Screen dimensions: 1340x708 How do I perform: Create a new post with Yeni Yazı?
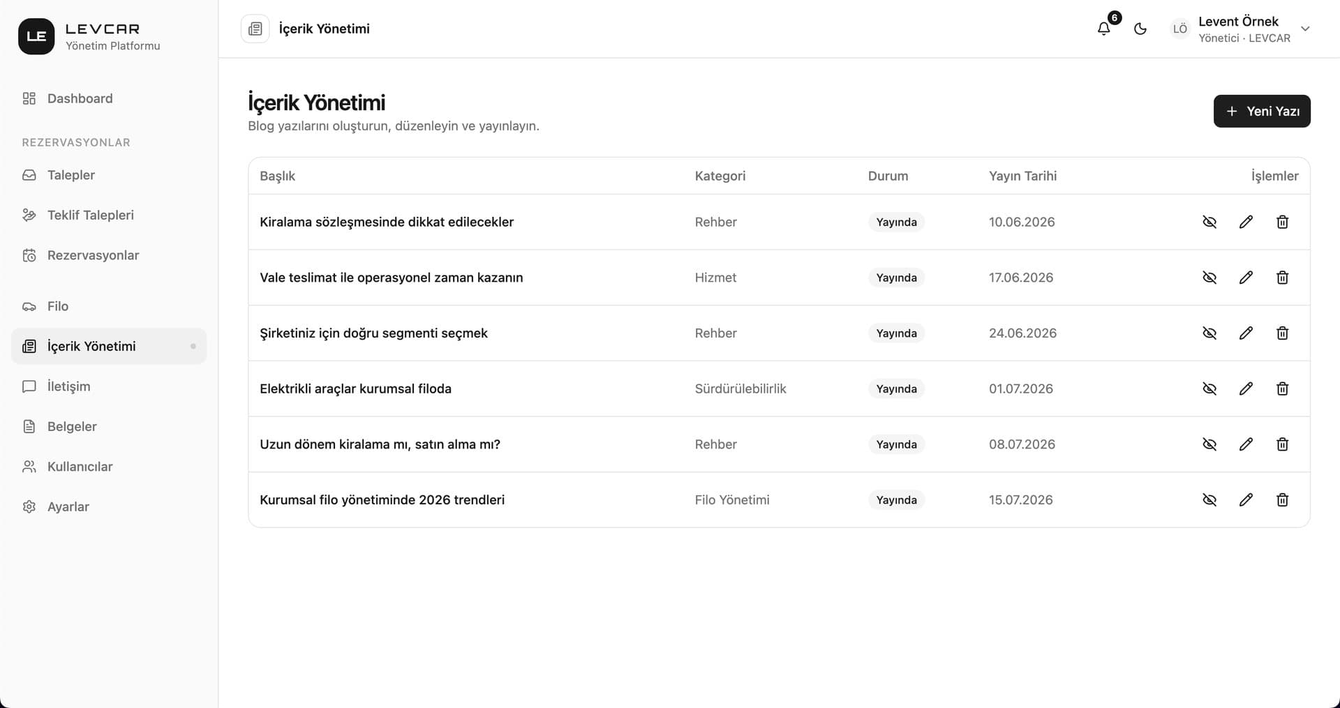(x=1262, y=111)
